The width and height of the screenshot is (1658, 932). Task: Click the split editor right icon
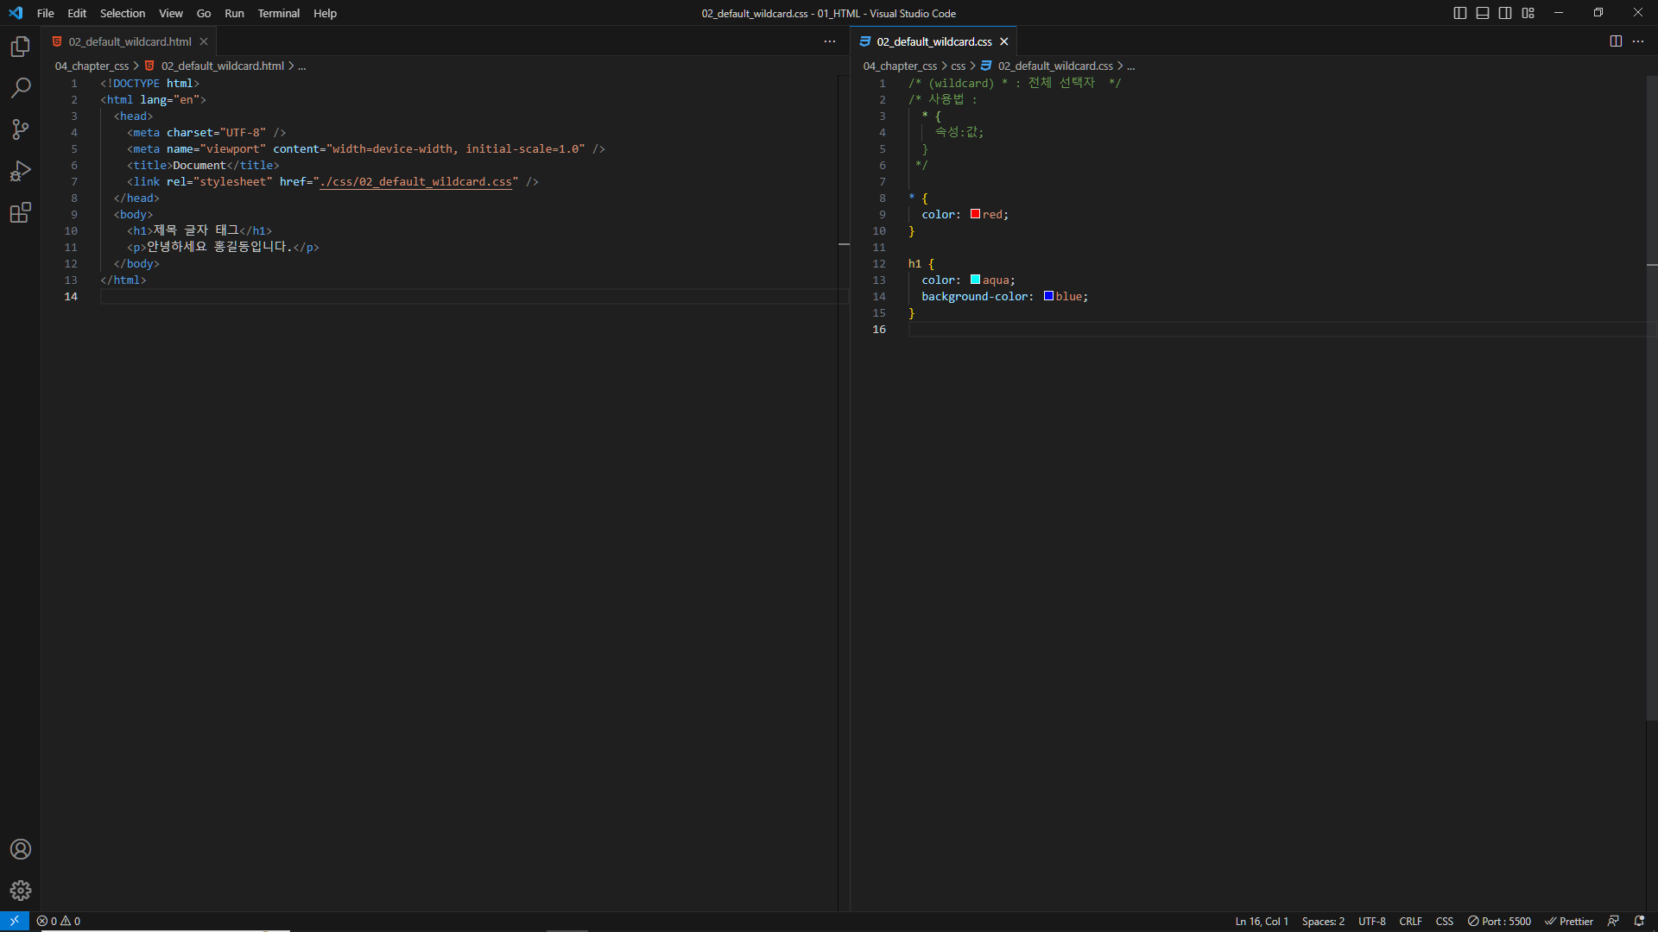tap(1616, 41)
